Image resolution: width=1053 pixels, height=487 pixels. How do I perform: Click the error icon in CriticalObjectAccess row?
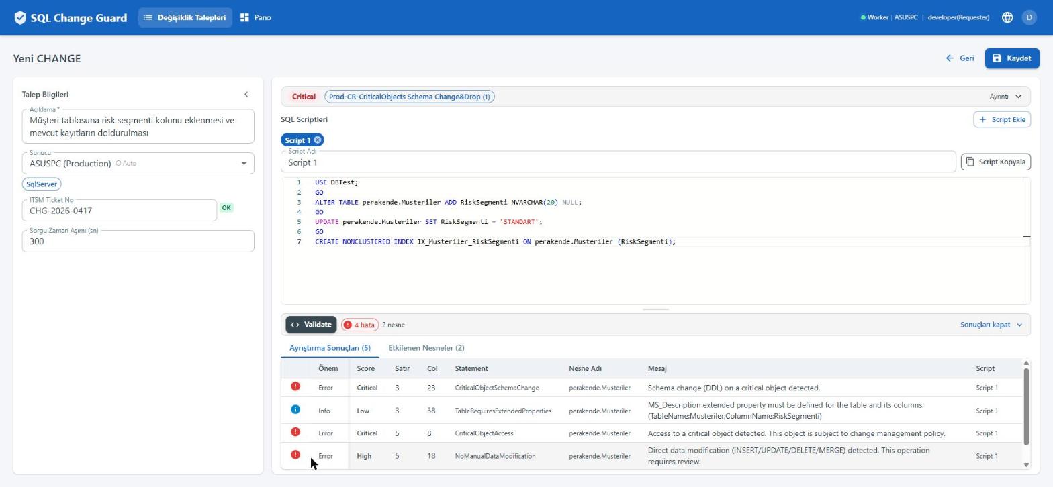pos(295,433)
